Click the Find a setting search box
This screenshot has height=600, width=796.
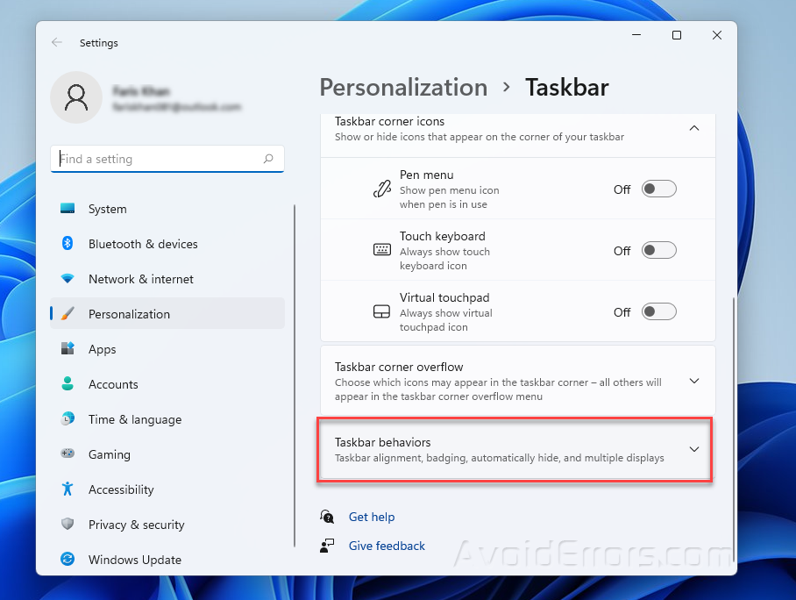167,159
